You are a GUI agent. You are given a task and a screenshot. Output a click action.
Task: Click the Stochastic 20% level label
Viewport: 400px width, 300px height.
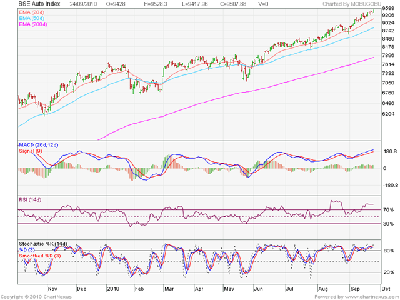pos(389,272)
